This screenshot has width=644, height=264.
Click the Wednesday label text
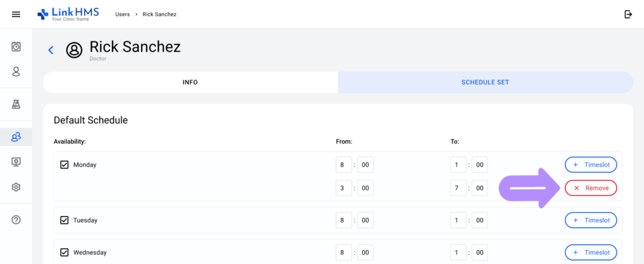coord(90,253)
